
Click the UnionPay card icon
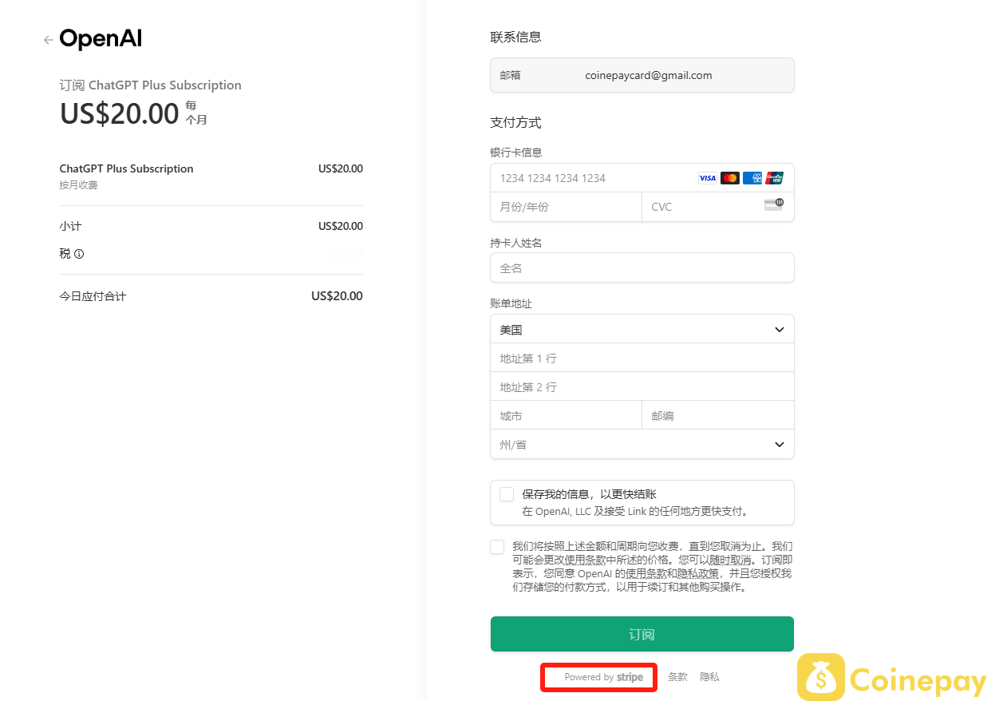(x=774, y=178)
